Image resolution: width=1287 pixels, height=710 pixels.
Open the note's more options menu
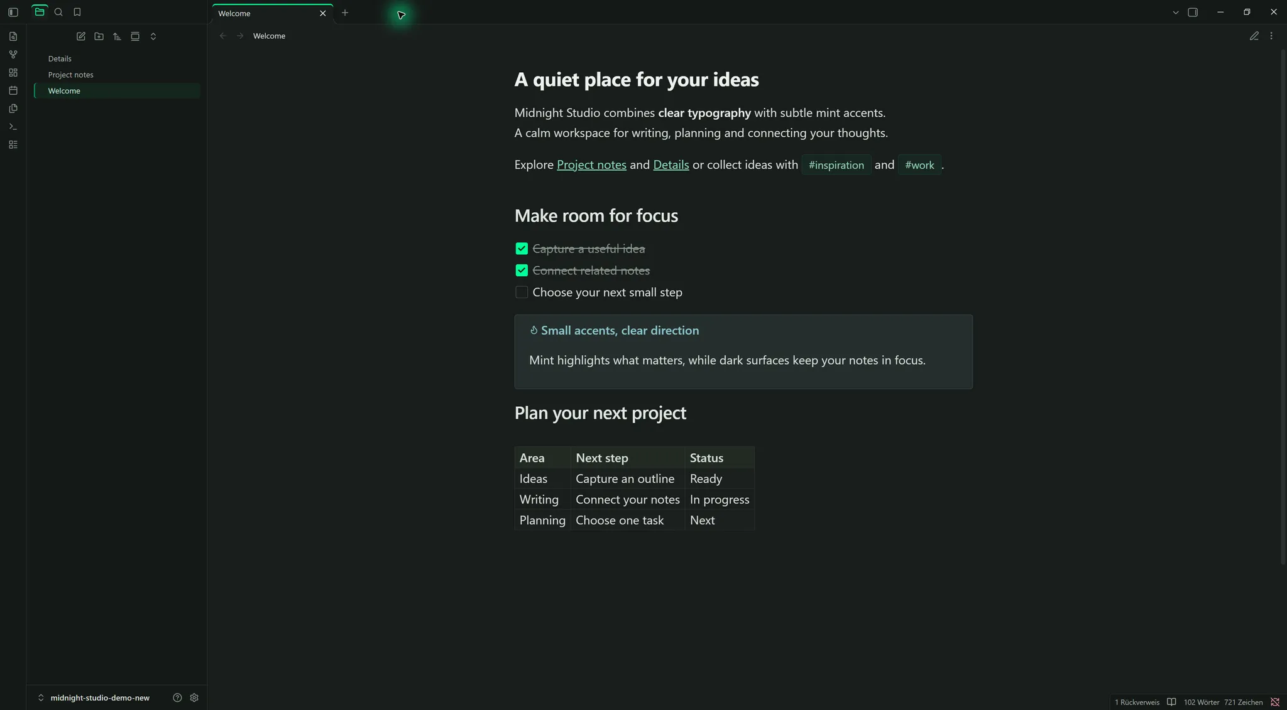click(x=1271, y=36)
